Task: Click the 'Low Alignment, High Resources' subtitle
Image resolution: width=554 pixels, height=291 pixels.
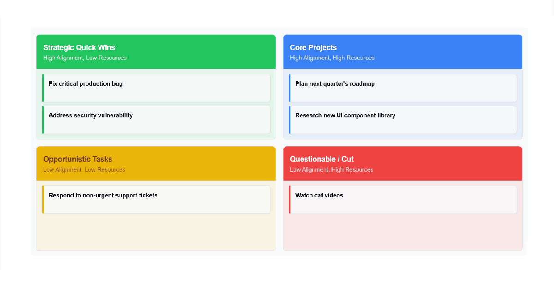Action: click(x=331, y=170)
